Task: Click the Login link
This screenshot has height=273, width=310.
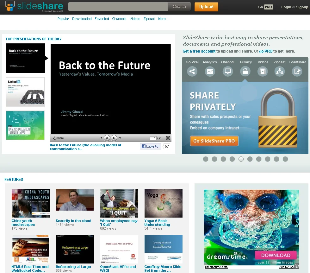Action: (286, 7)
